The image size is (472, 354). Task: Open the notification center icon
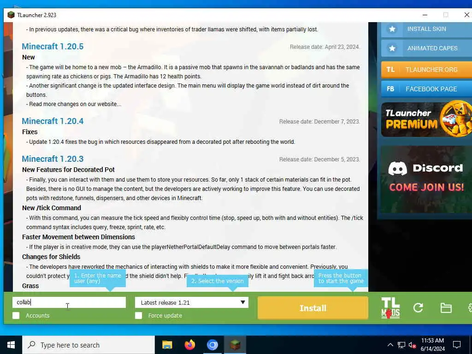tap(457, 345)
